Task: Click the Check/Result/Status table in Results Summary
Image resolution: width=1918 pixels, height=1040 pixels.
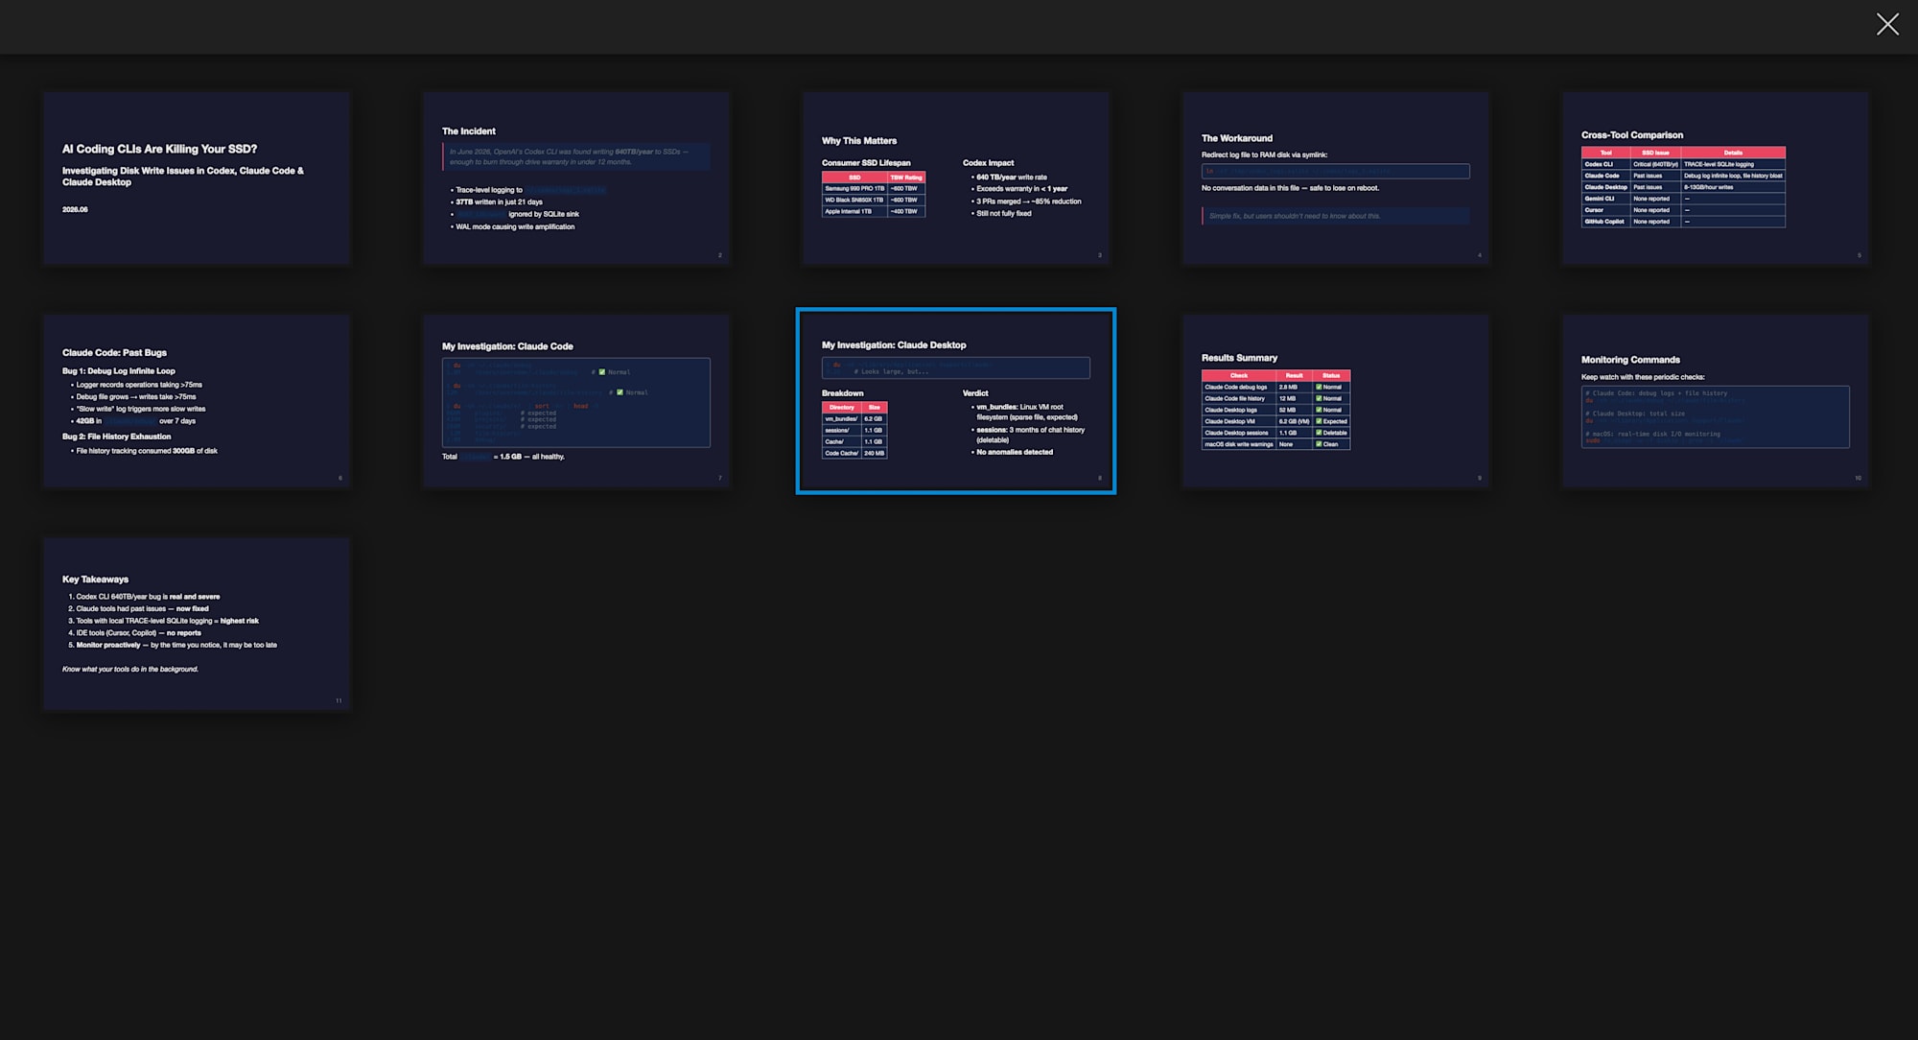Action: pyautogui.click(x=1276, y=410)
